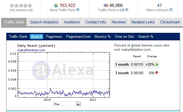Open the Related Links tab
183x112 pixels.
pyautogui.click(x=143, y=22)
